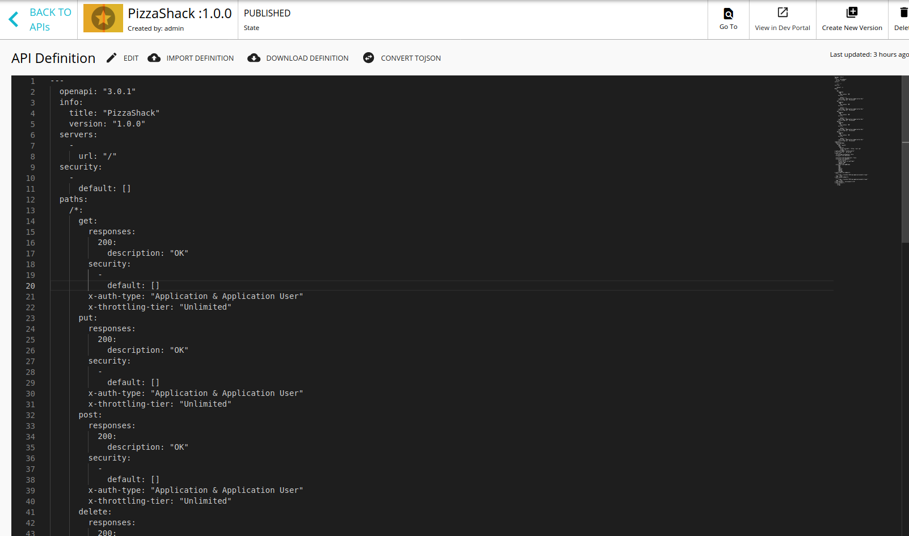Click the code minimap preview
This screenshot has width=909, height=536.
[x=851, y=131]
